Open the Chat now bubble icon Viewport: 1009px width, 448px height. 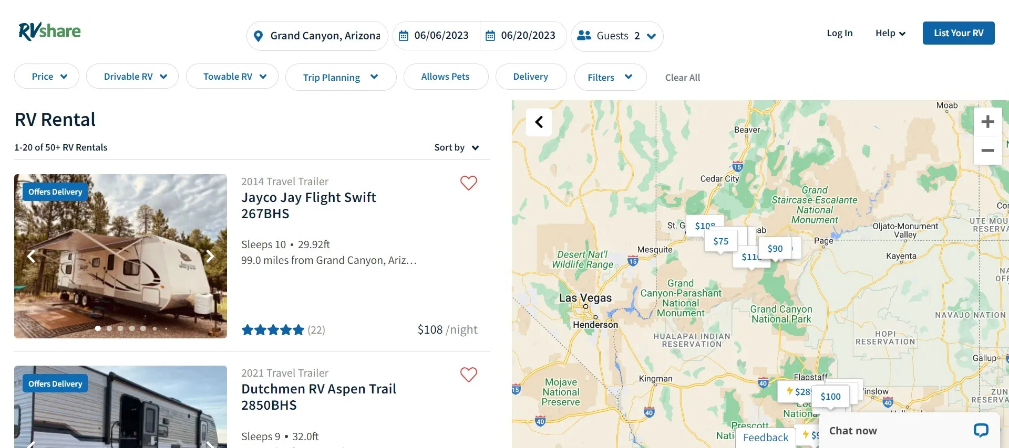click(x=981, y=430)
